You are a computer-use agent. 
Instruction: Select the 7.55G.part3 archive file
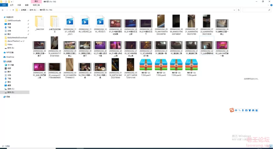[176, 68]
